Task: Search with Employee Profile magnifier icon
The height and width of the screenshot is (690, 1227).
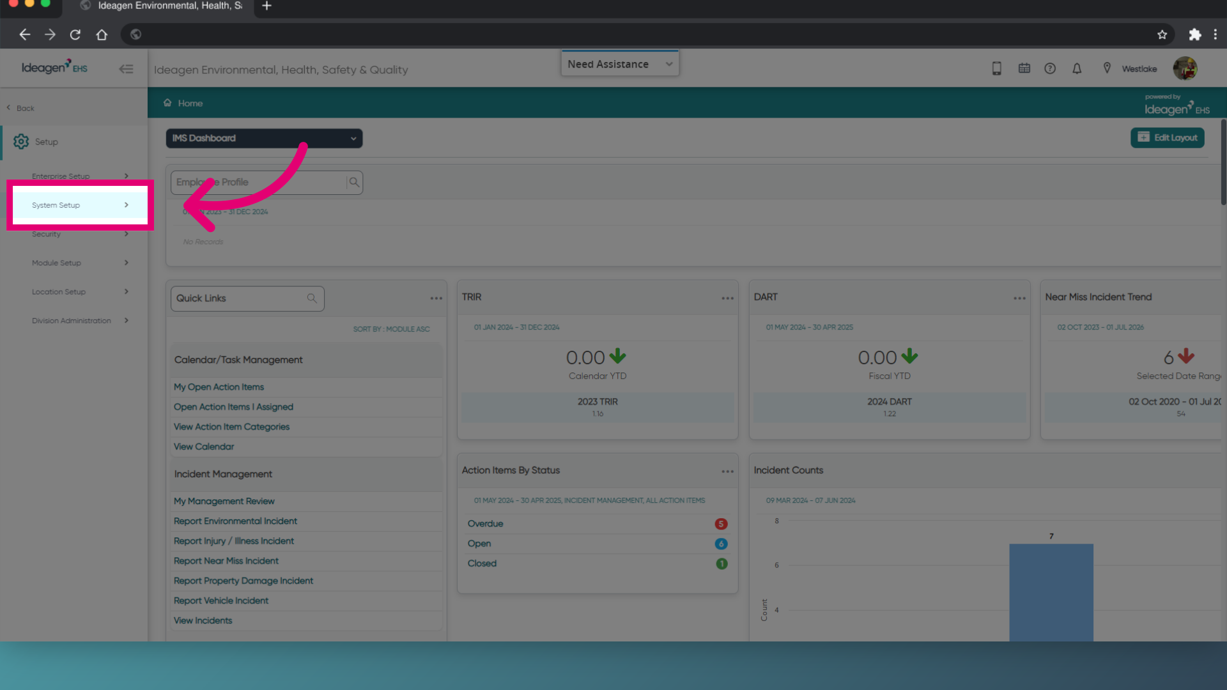Action: pyautogui.click(x=354, y=182)
